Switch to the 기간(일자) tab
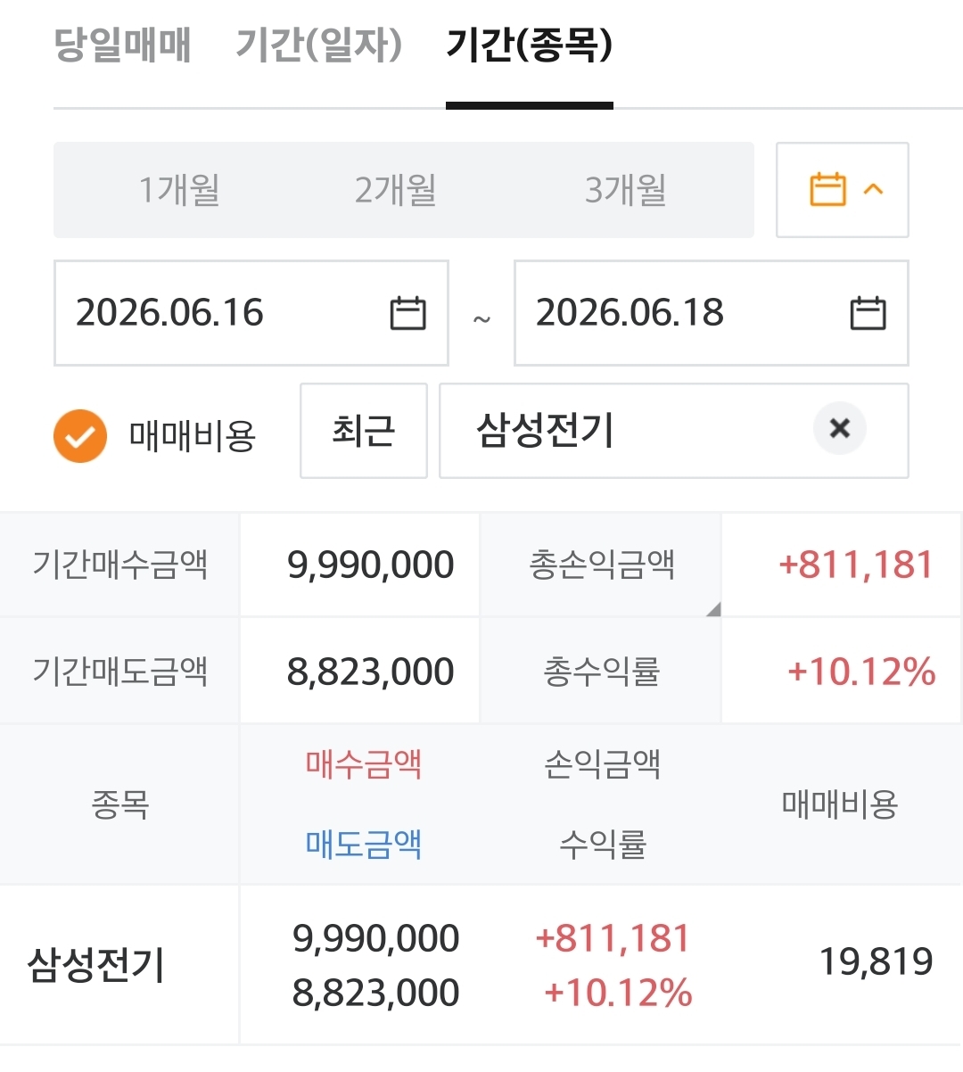Image resolution: width=963 pixels, height=1072 pixels. coord(319,45)
